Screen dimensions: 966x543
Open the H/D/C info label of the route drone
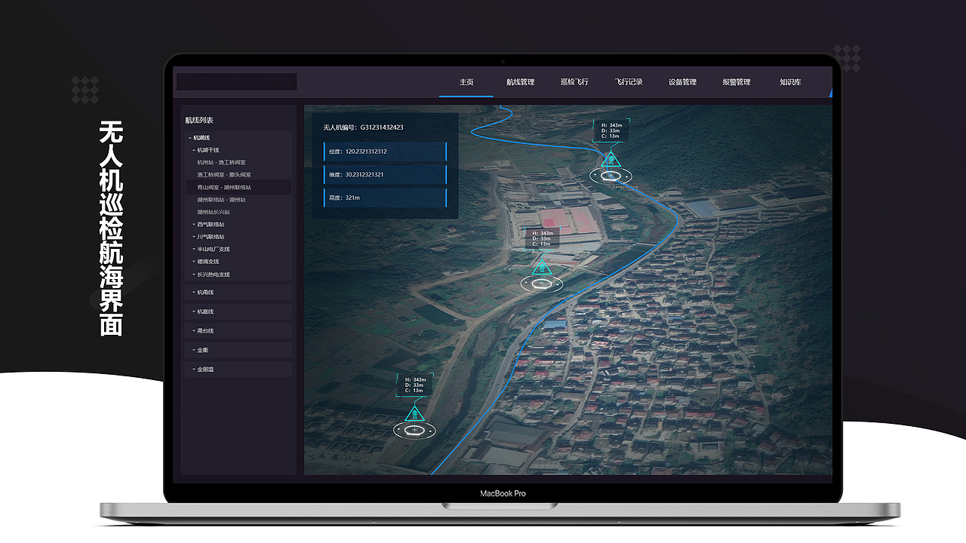tap(611, 130)
